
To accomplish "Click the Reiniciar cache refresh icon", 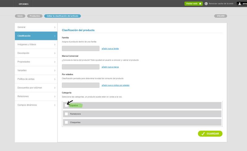I will click(x=206, y=4).
